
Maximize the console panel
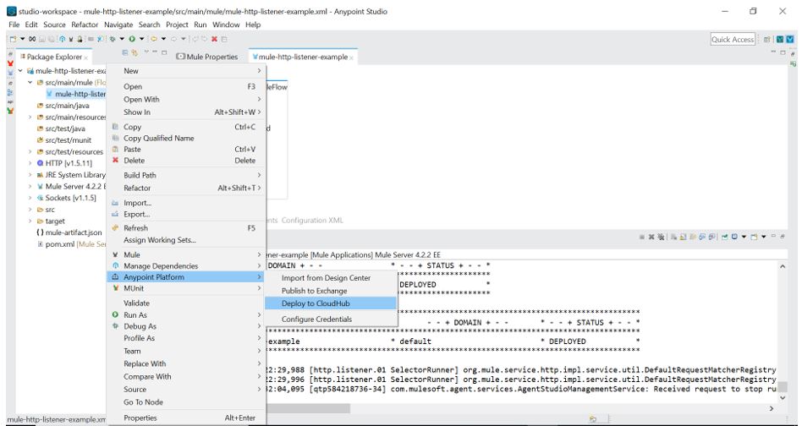783,237
